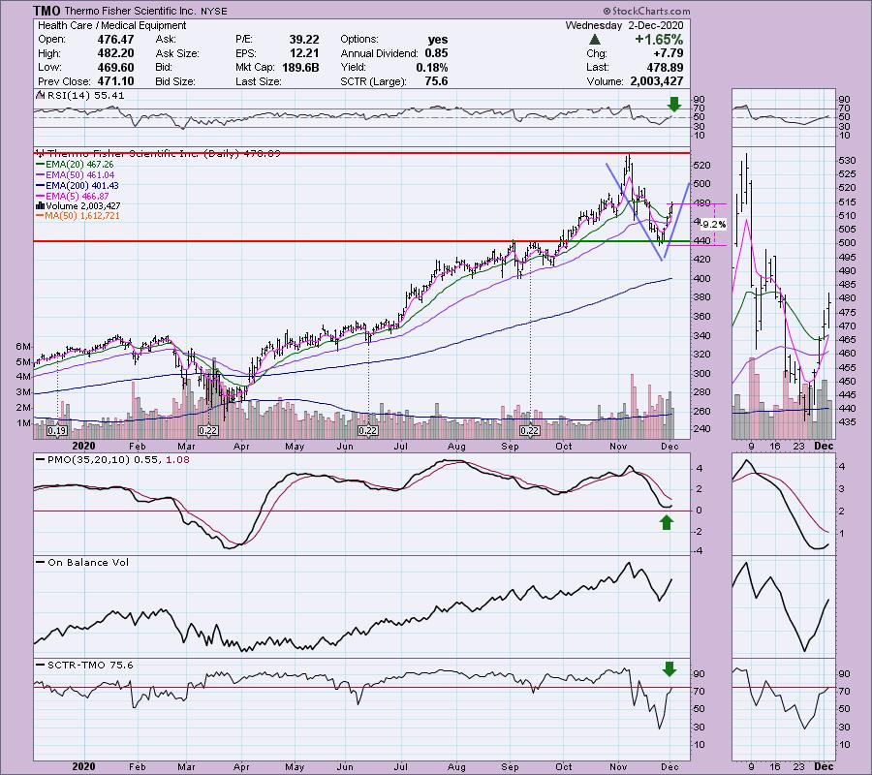
Task: Click the PMO(35,20,10) indicator label
Action: coord(90,460)
